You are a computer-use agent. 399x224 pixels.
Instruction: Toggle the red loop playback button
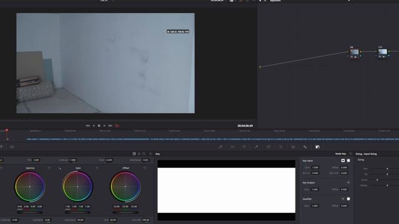(x=117, y=126)
